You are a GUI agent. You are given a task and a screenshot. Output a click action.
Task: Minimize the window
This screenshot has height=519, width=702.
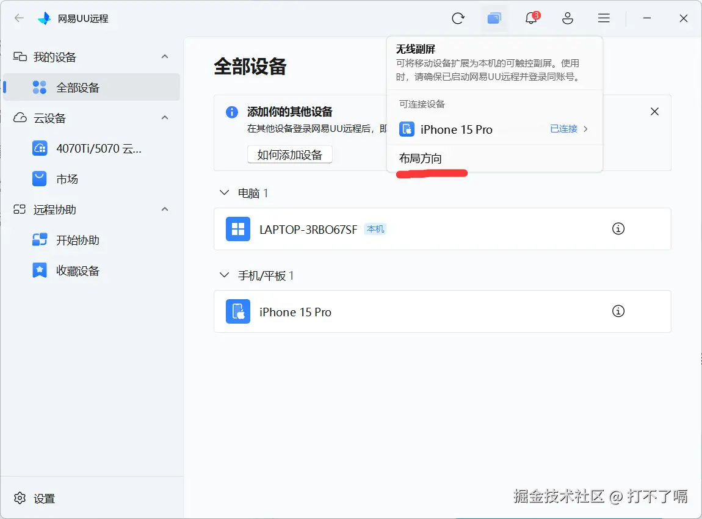647,18
